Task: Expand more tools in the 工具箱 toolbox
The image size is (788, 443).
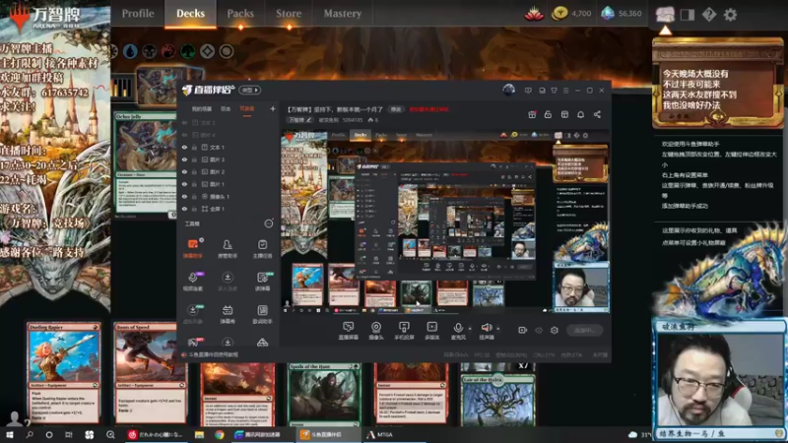Action: tap(269, 223)
